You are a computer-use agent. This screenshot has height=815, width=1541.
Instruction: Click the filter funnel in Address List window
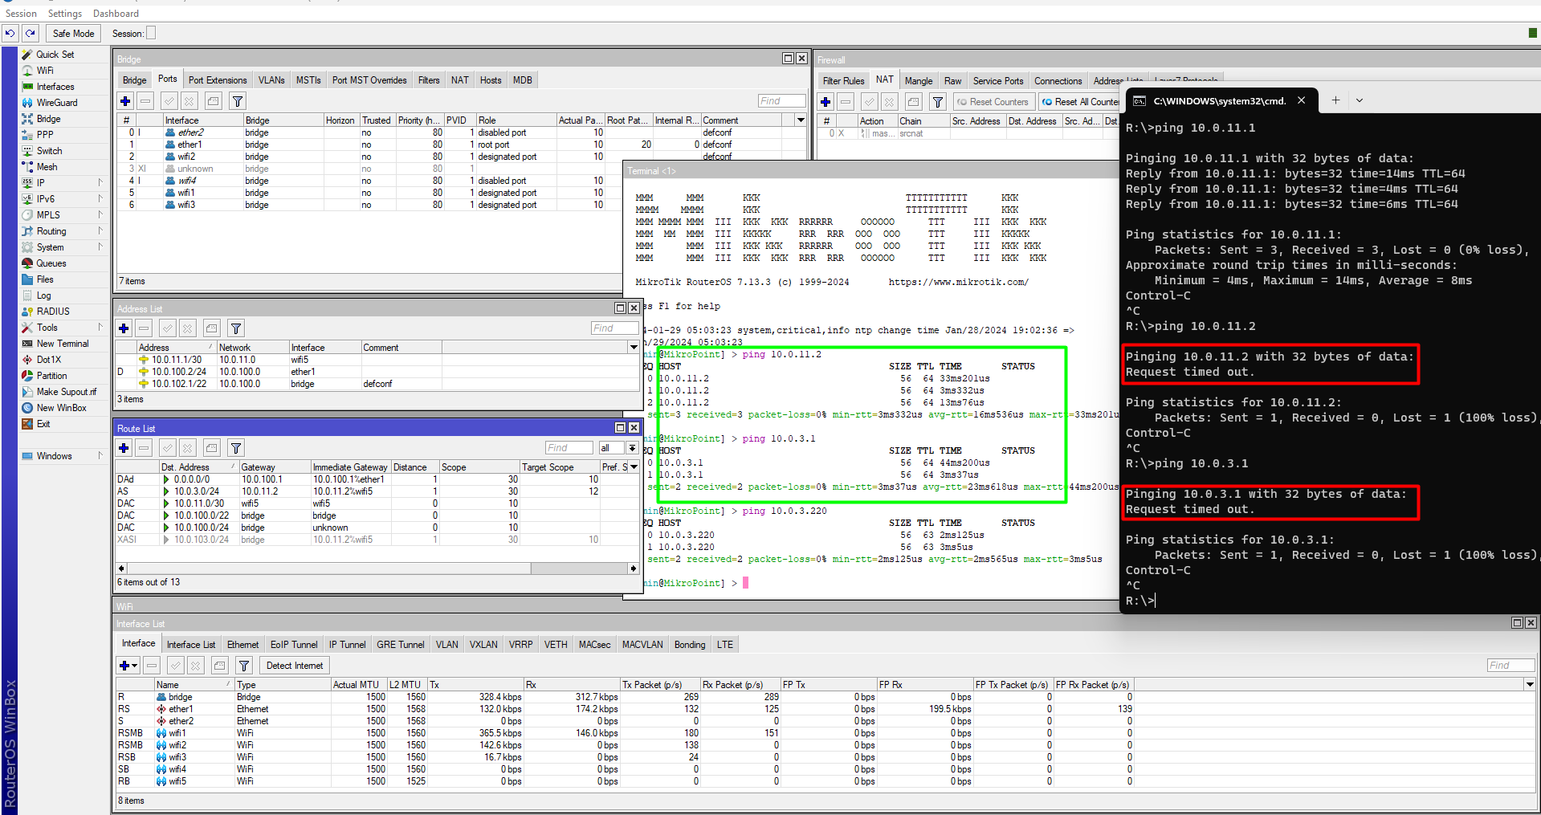tap(236, 328)
